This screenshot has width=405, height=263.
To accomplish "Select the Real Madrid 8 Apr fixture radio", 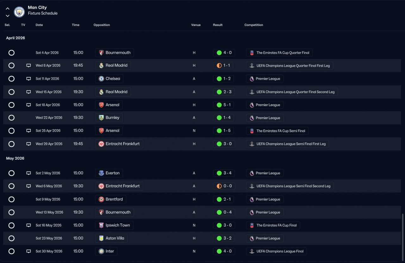I will pos(11,66).
